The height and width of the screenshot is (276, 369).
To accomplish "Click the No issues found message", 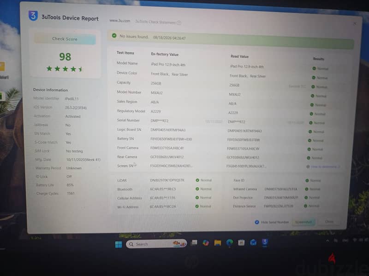I will point(134,36).
